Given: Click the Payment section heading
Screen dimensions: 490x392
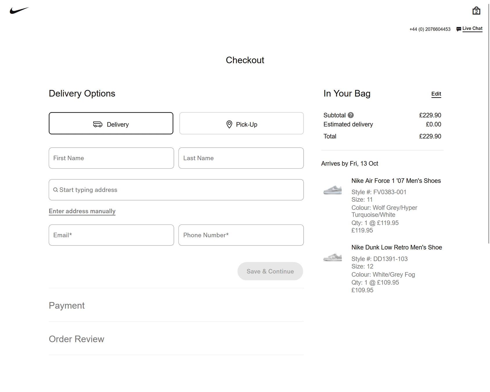Looking at the screenshot, I should click(x=67, y=306).
